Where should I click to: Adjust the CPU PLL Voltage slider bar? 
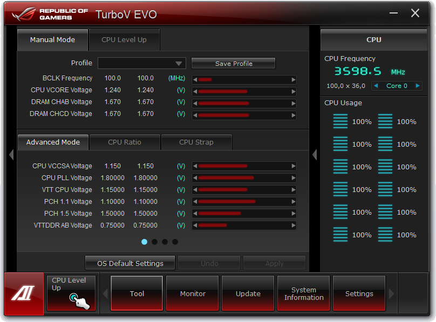[x=244, y=178]
